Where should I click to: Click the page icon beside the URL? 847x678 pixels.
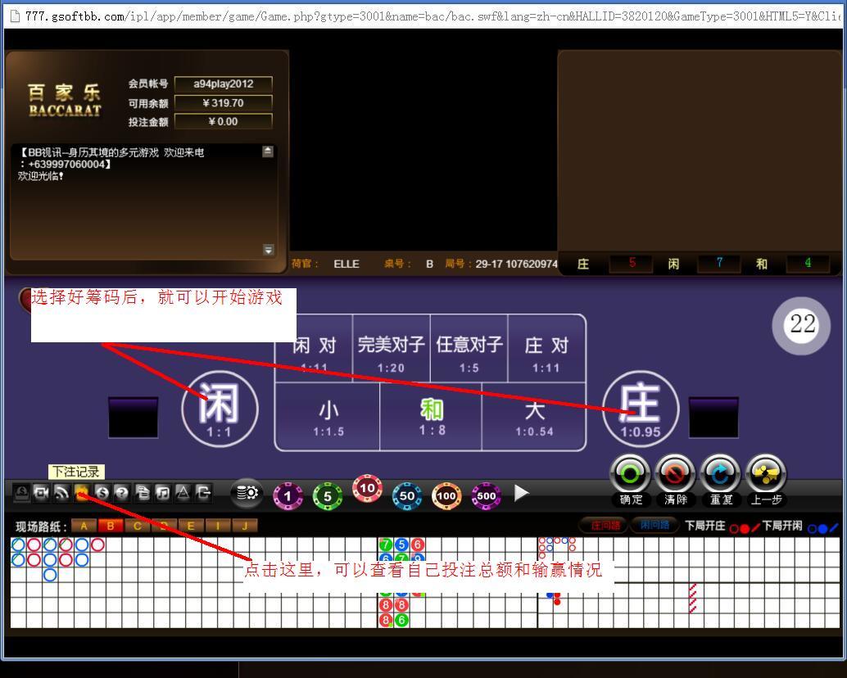coord(15,16)
